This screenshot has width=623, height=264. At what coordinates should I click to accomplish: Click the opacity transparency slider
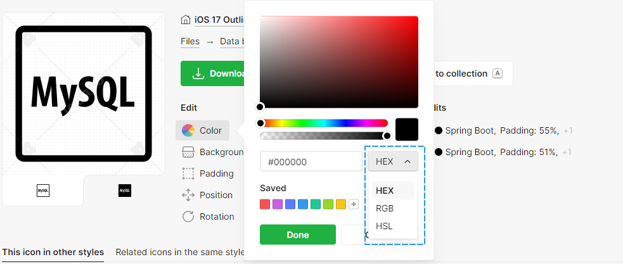[324, 136]
